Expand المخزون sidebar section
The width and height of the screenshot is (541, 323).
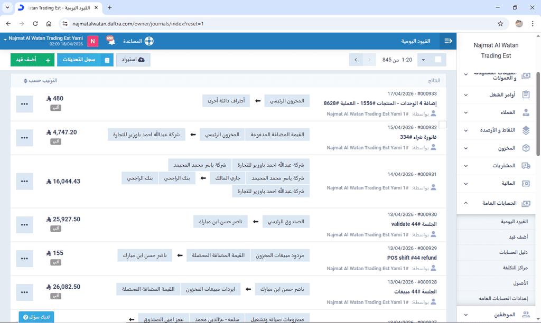466,148
